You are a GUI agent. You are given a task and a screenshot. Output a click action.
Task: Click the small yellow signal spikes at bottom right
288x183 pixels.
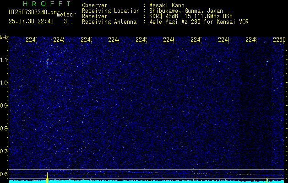267,180
